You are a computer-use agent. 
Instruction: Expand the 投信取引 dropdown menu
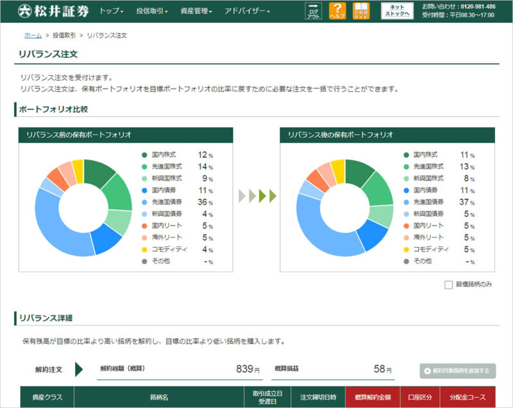click(x=152, y=12)
